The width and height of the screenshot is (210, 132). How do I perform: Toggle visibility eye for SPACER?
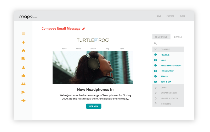(155, 76)
